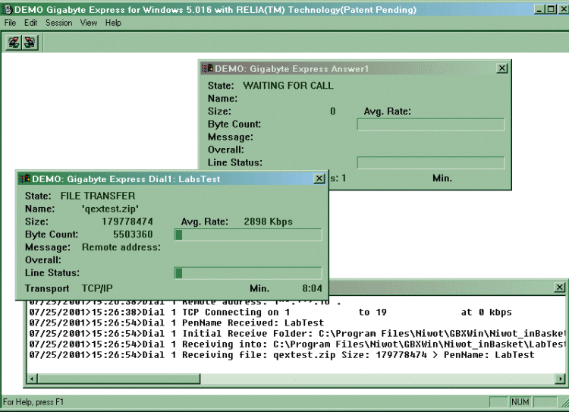Click the Dial1: LabsTest window title bar
This screenshot has width=569, height=412.
coord(172,178)
